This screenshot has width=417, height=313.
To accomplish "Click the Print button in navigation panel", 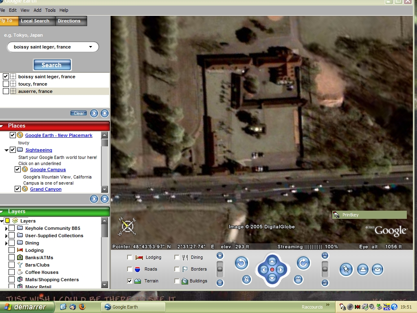I will [x=363, y=270].
